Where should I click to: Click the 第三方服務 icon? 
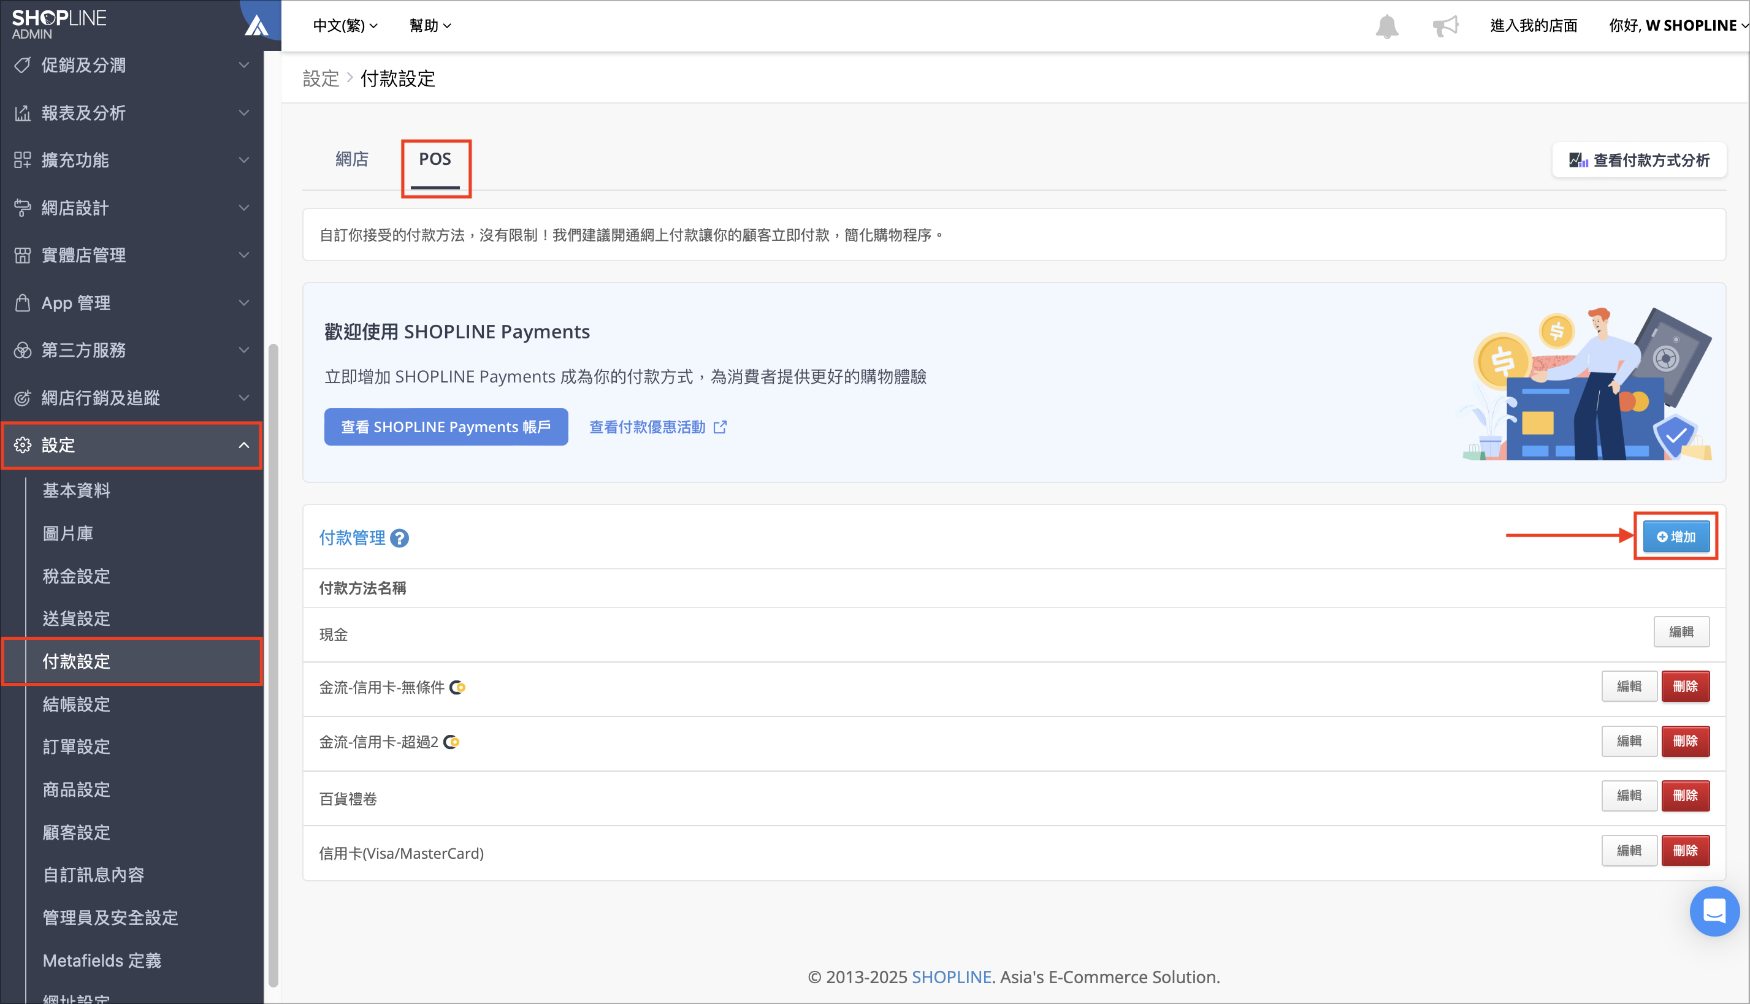coord(23,351)
